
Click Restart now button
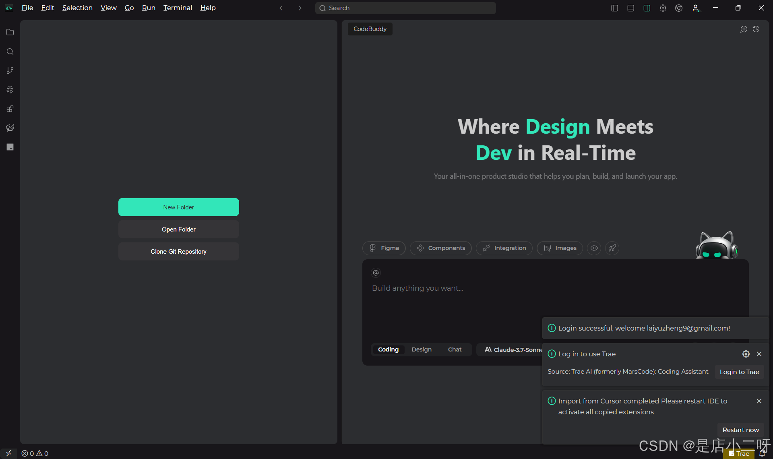tap(740, 430)
